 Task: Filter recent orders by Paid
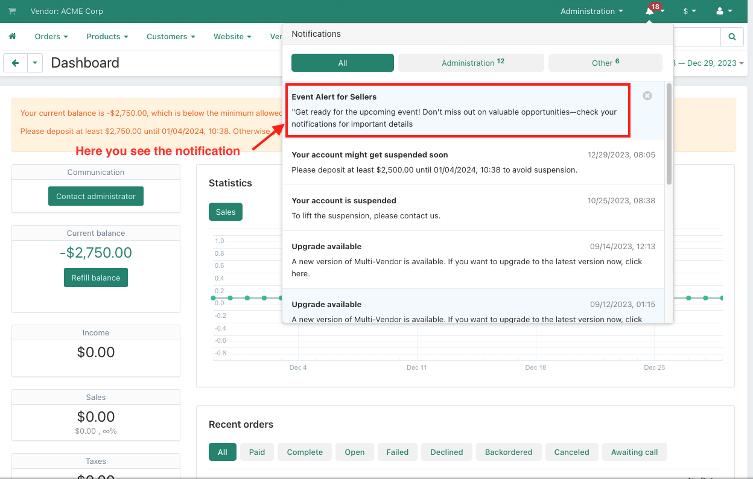click(257, 452)
